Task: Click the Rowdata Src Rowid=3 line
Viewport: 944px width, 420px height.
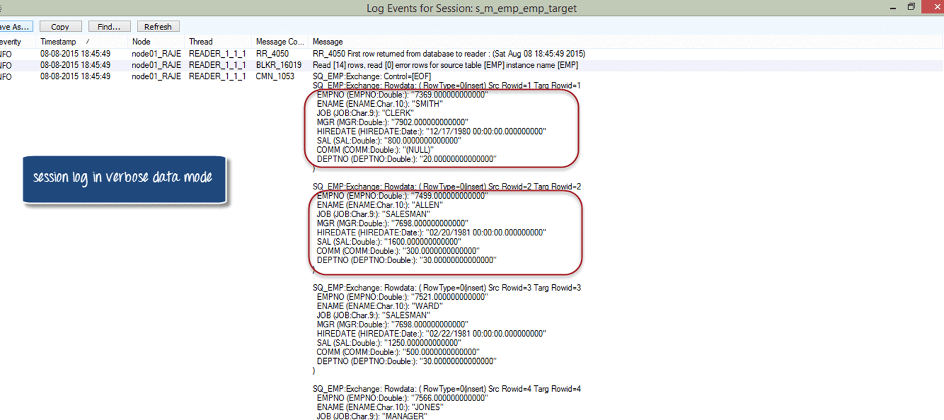Action: pyautogui.click(x=447, y=288)
